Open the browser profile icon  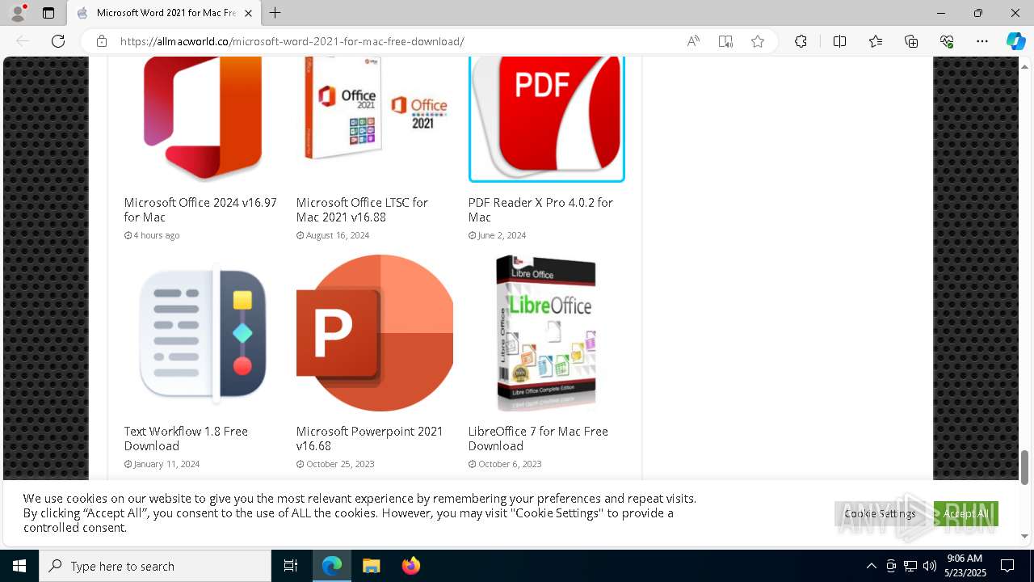tap(18, 13)
